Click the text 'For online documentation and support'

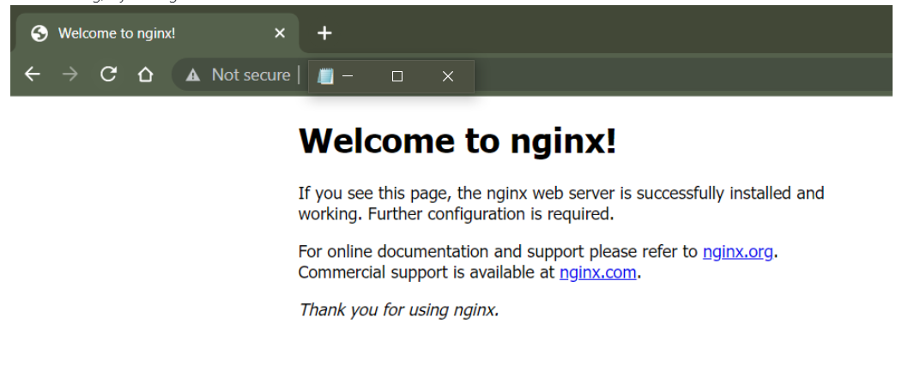click(440, 252)
